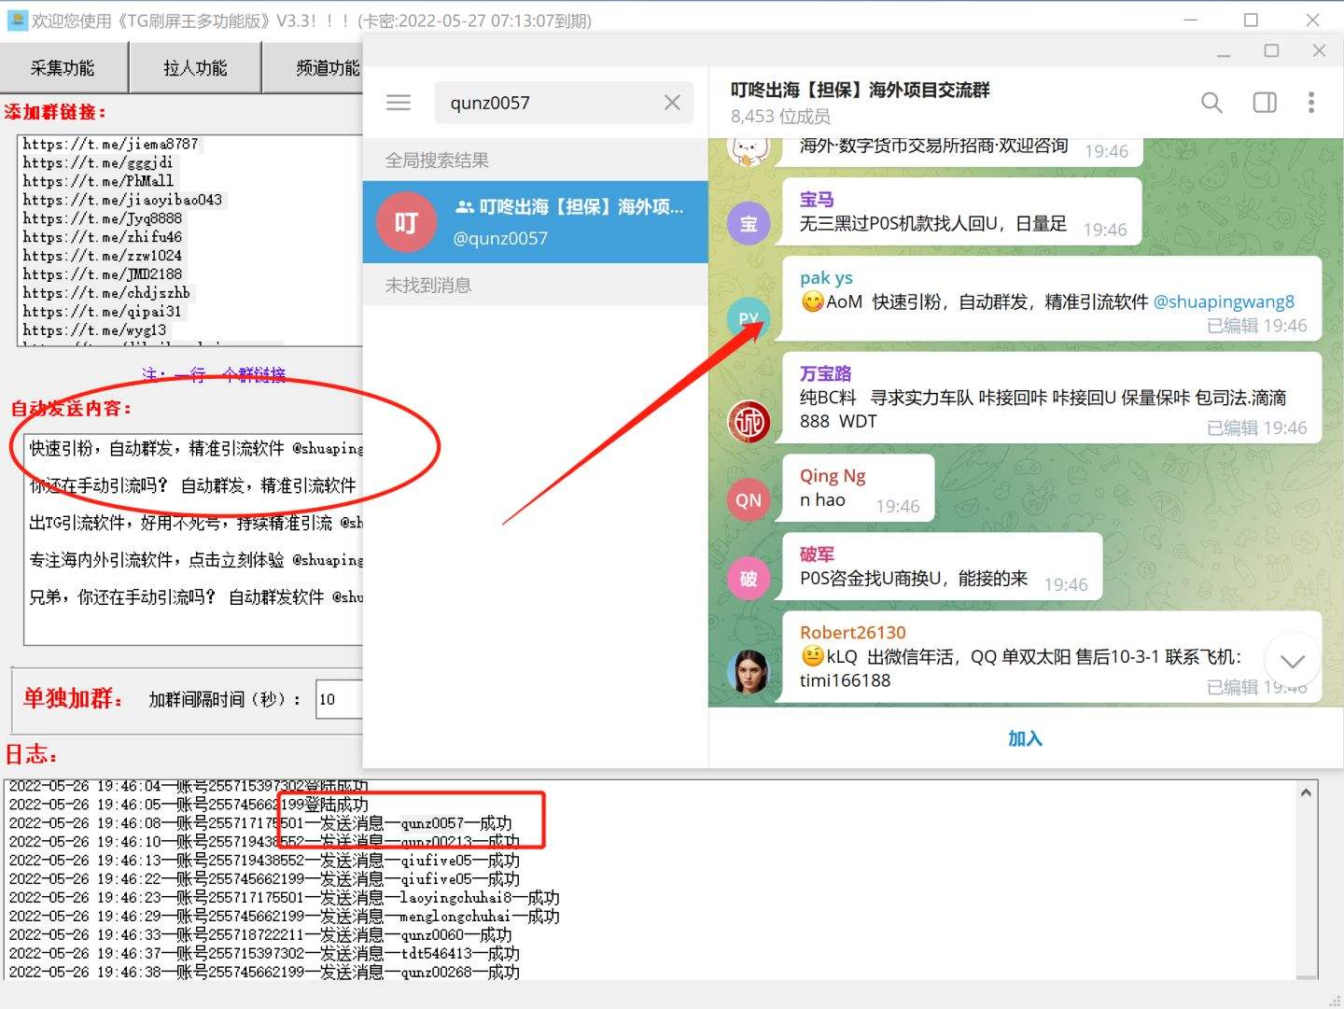Screen dimensions: 1344x1009
Task: Click the message line starting 出TG引流软件
Action: pyautogui.click(x=195, y=523)
